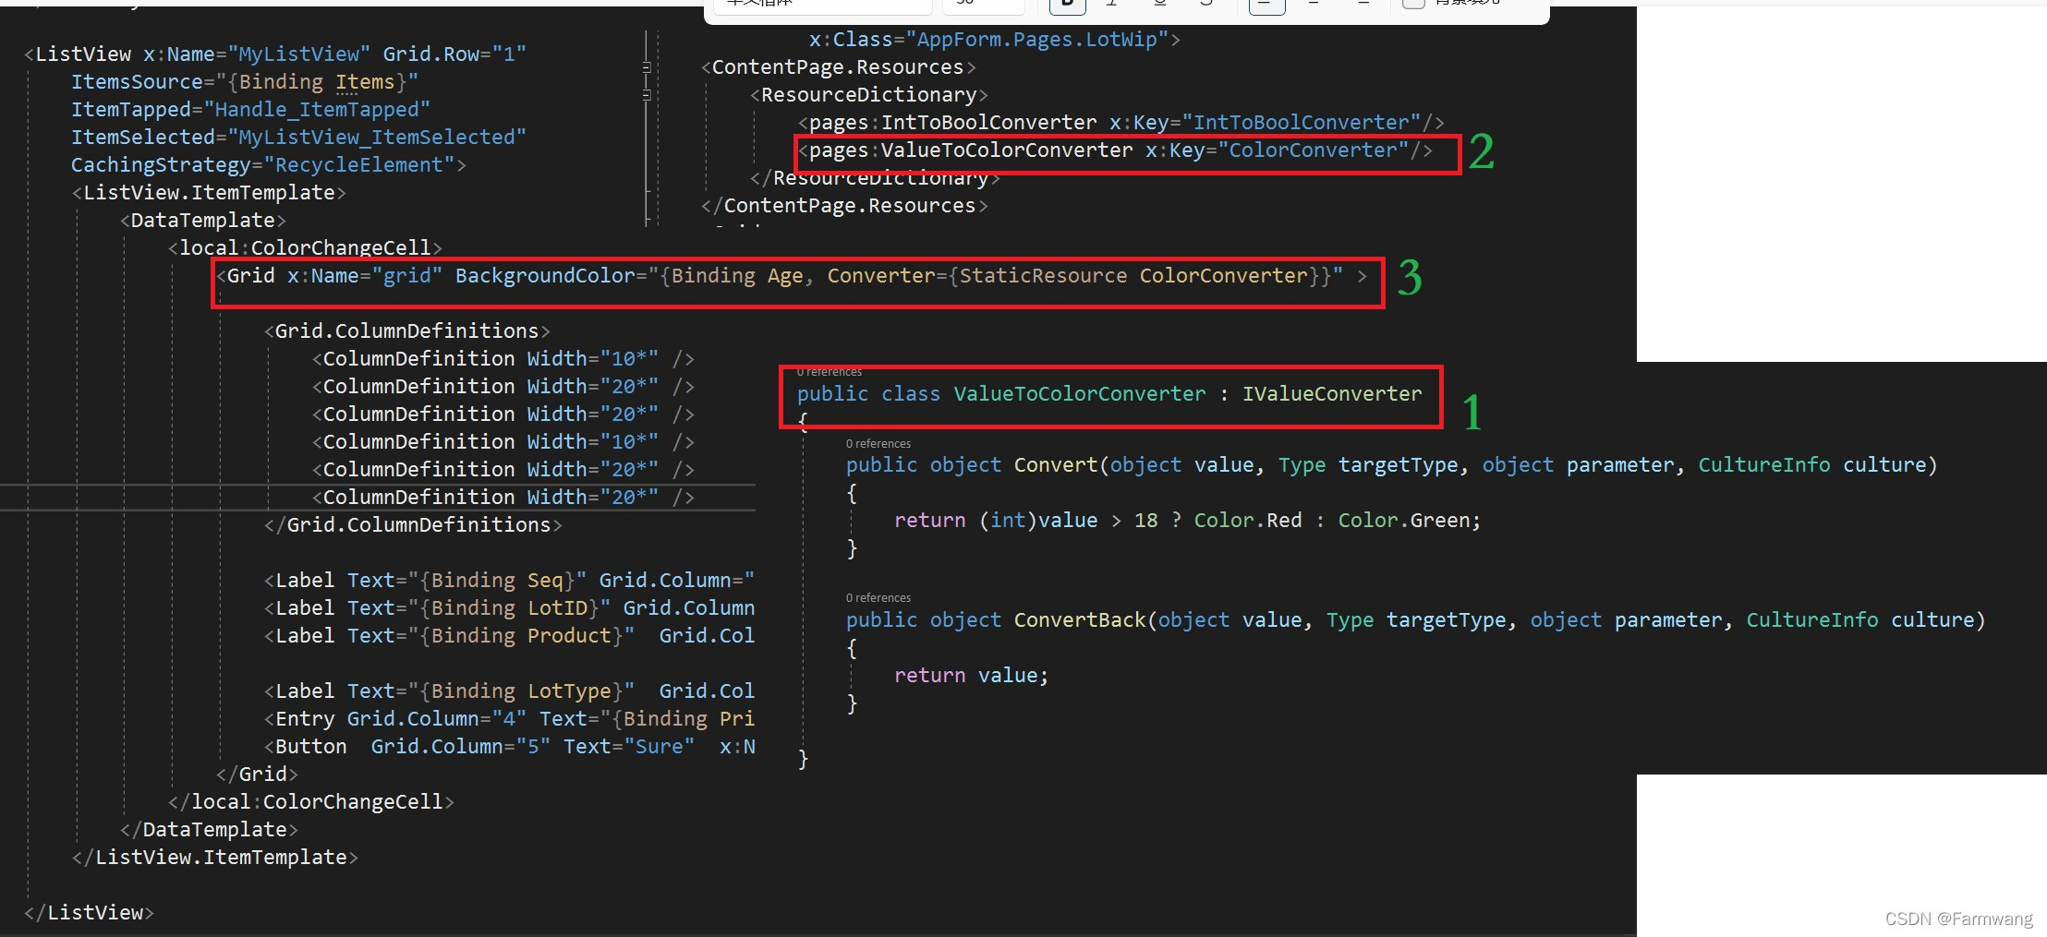The height and width of the screenshot is (937, 2047).
Task: Click Color.Red in the return statement
Action: point(1248,521)
